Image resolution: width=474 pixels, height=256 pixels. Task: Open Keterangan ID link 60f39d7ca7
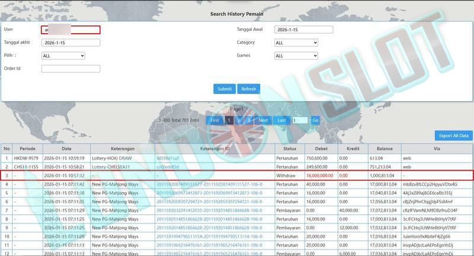[x=167, y=158]
